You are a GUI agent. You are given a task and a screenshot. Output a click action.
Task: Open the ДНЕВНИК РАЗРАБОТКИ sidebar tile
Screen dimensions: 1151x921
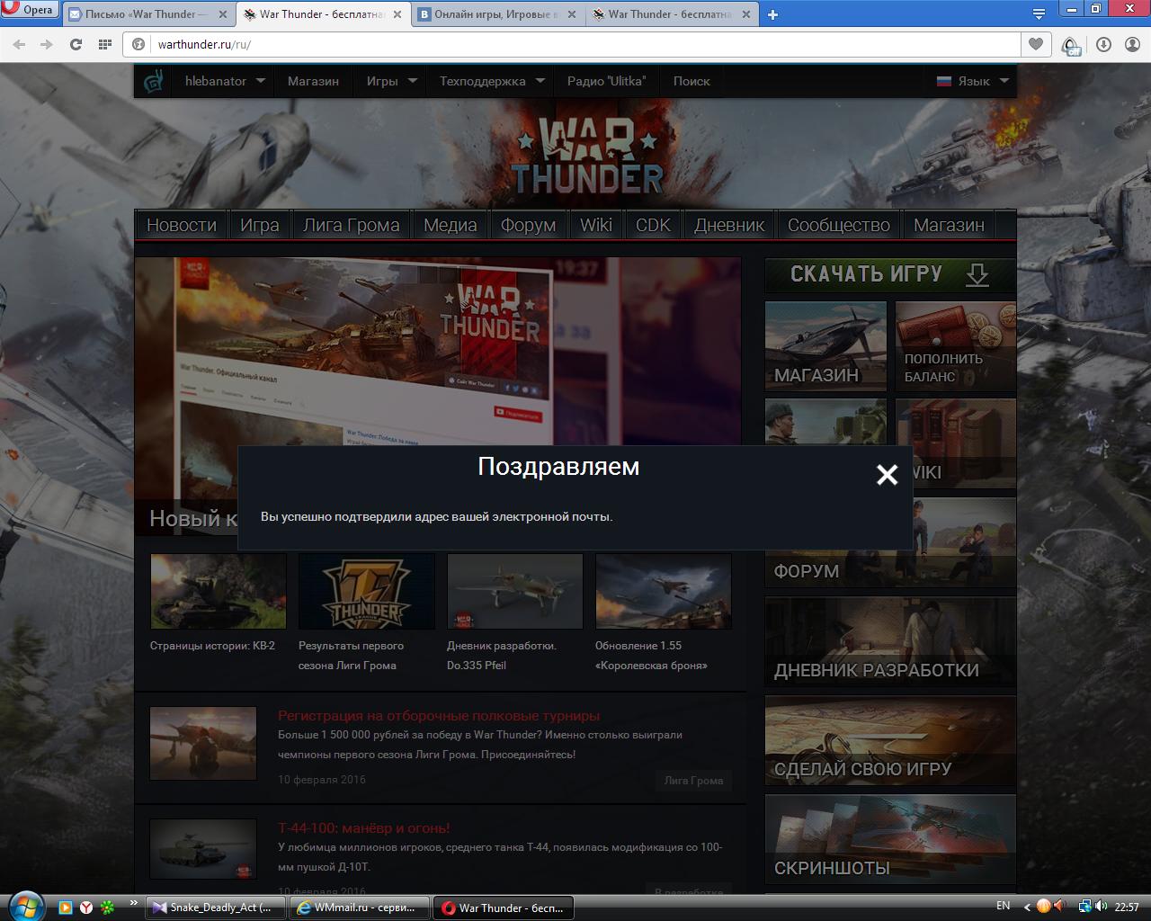click(890, 641)
